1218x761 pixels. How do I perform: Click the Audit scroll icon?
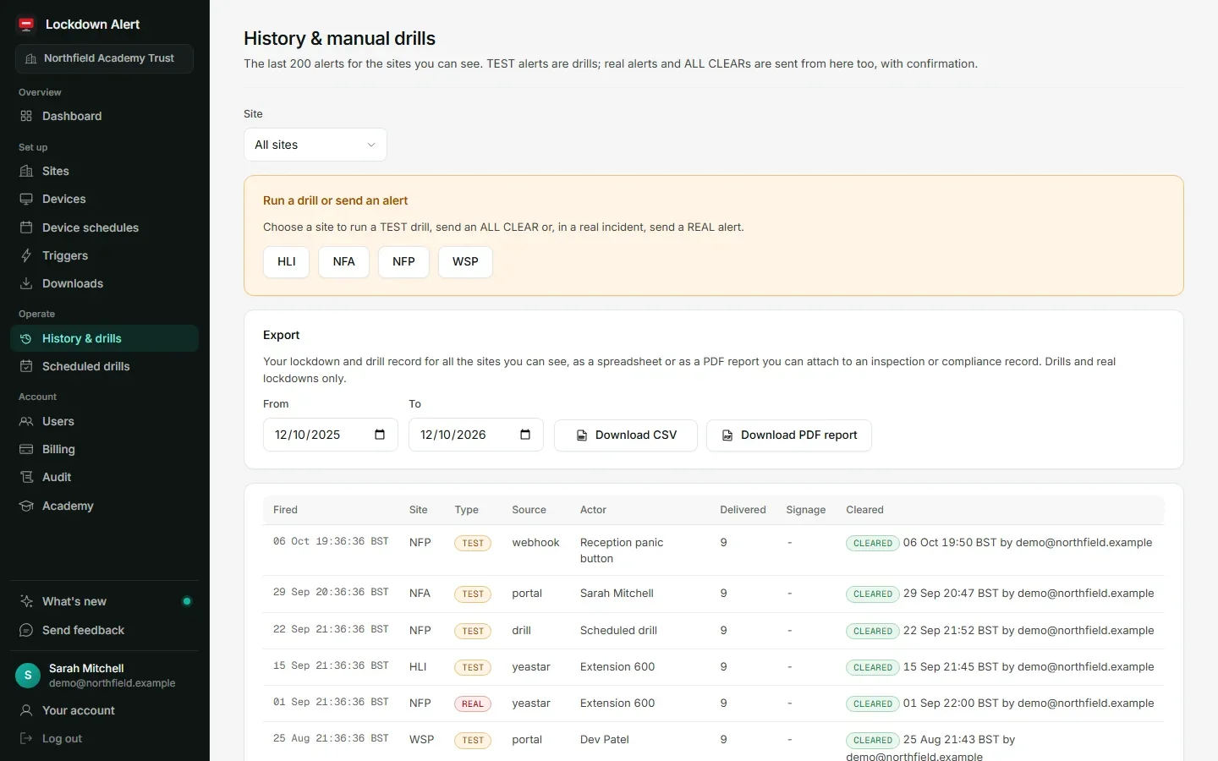pos(26,477)
